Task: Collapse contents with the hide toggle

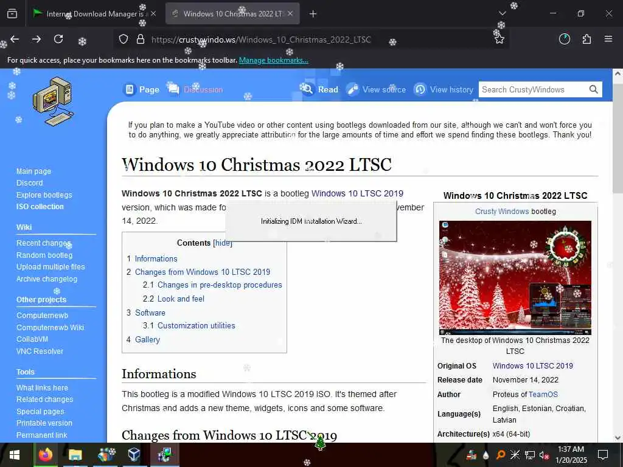Action: pos(223,243)
